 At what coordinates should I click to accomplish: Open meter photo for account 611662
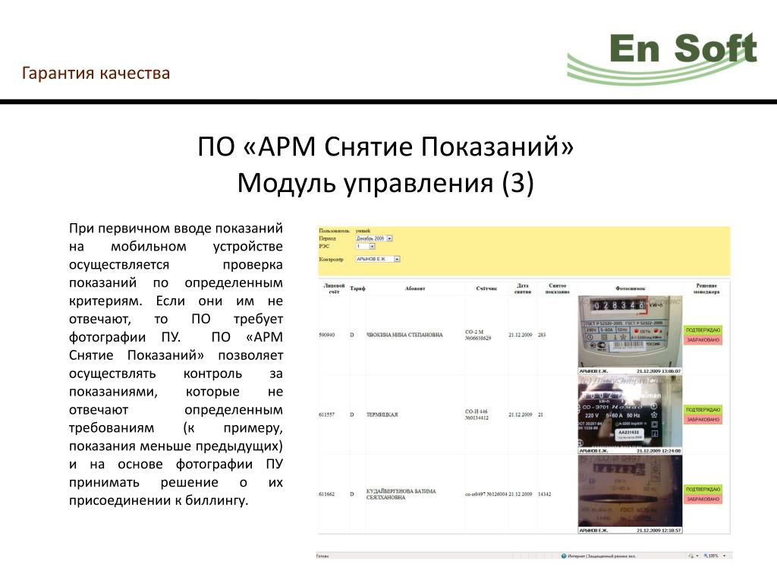(630, 494)
